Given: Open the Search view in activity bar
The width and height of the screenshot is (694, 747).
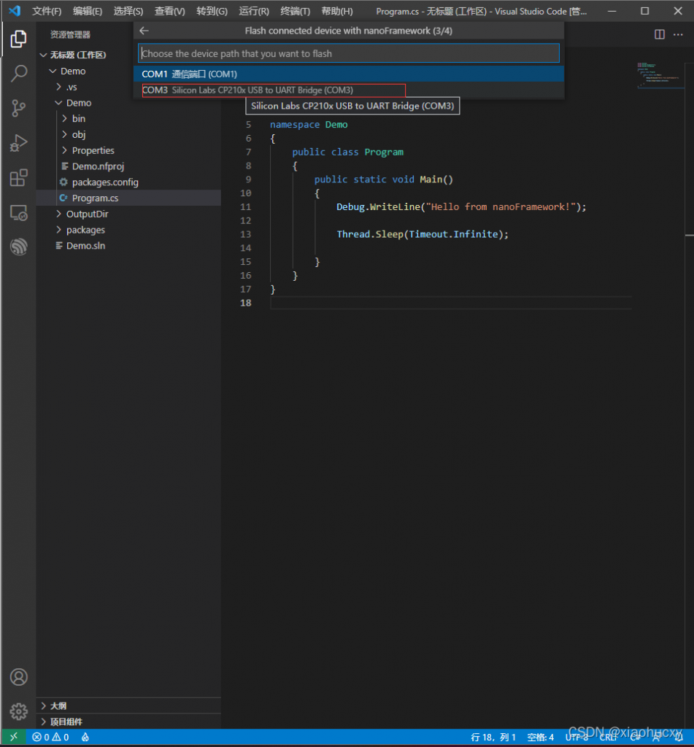Looking at the screenshot, I should pos(18,74).
